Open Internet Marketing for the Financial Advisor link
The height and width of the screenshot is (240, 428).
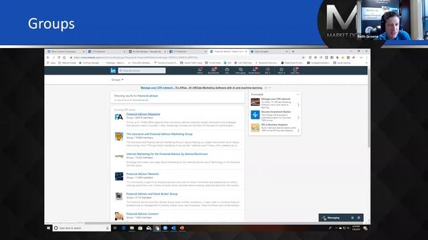(167, 154)
